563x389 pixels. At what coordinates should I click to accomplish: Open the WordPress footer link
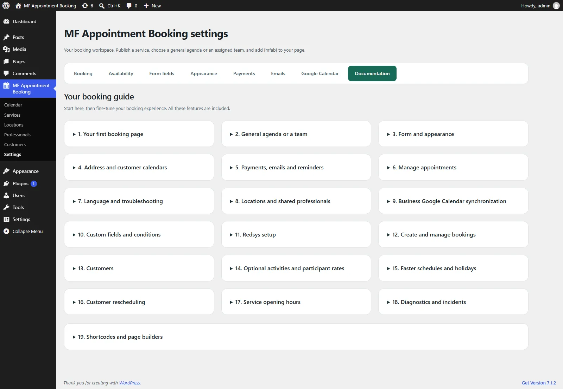[129, 383]
